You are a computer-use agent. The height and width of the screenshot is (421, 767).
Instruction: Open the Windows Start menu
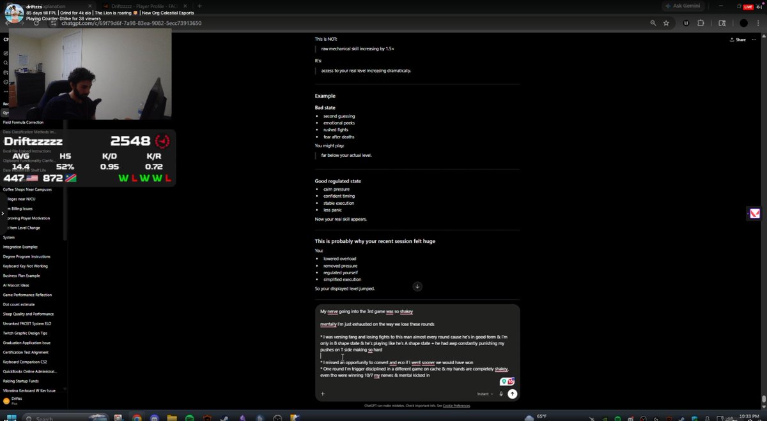point(12,417)
